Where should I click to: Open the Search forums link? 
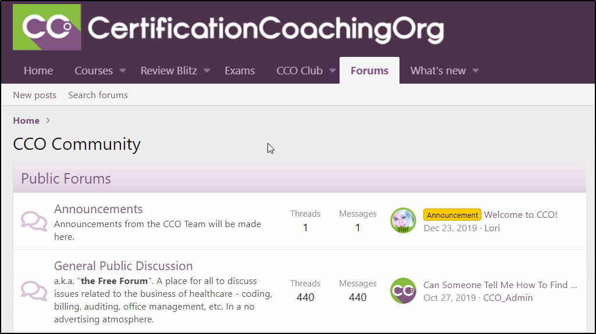[98, 95]
